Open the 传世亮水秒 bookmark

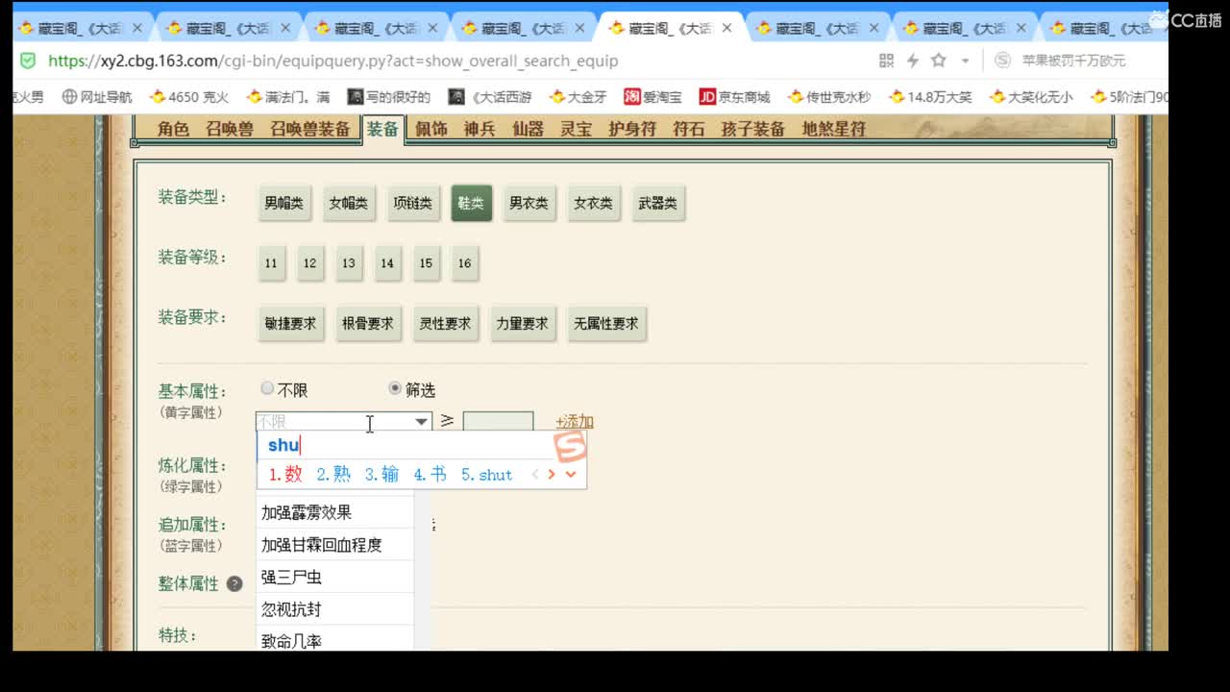pos(829,96)
